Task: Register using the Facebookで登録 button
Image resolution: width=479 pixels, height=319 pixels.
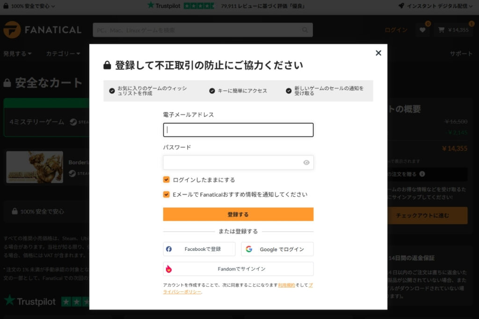Action: point(199,249)
